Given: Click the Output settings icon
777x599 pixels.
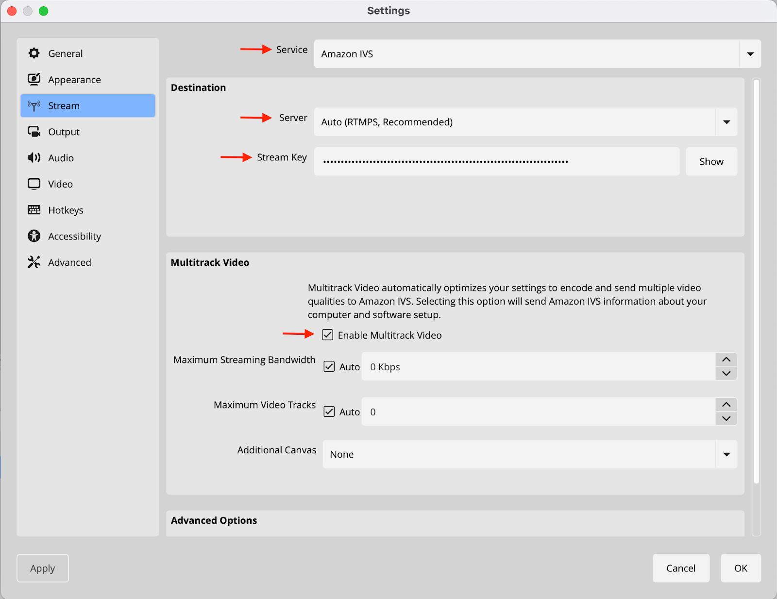Looking at the screenshot, I should click(x=34, y=132).
